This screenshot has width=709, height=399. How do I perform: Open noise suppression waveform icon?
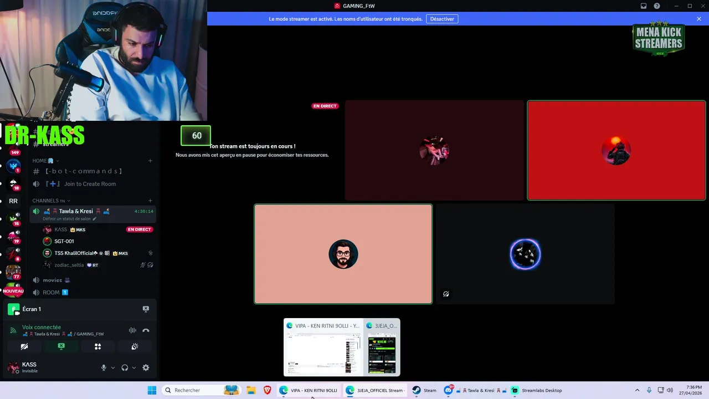pyautogui.click(x=132, y=330)
